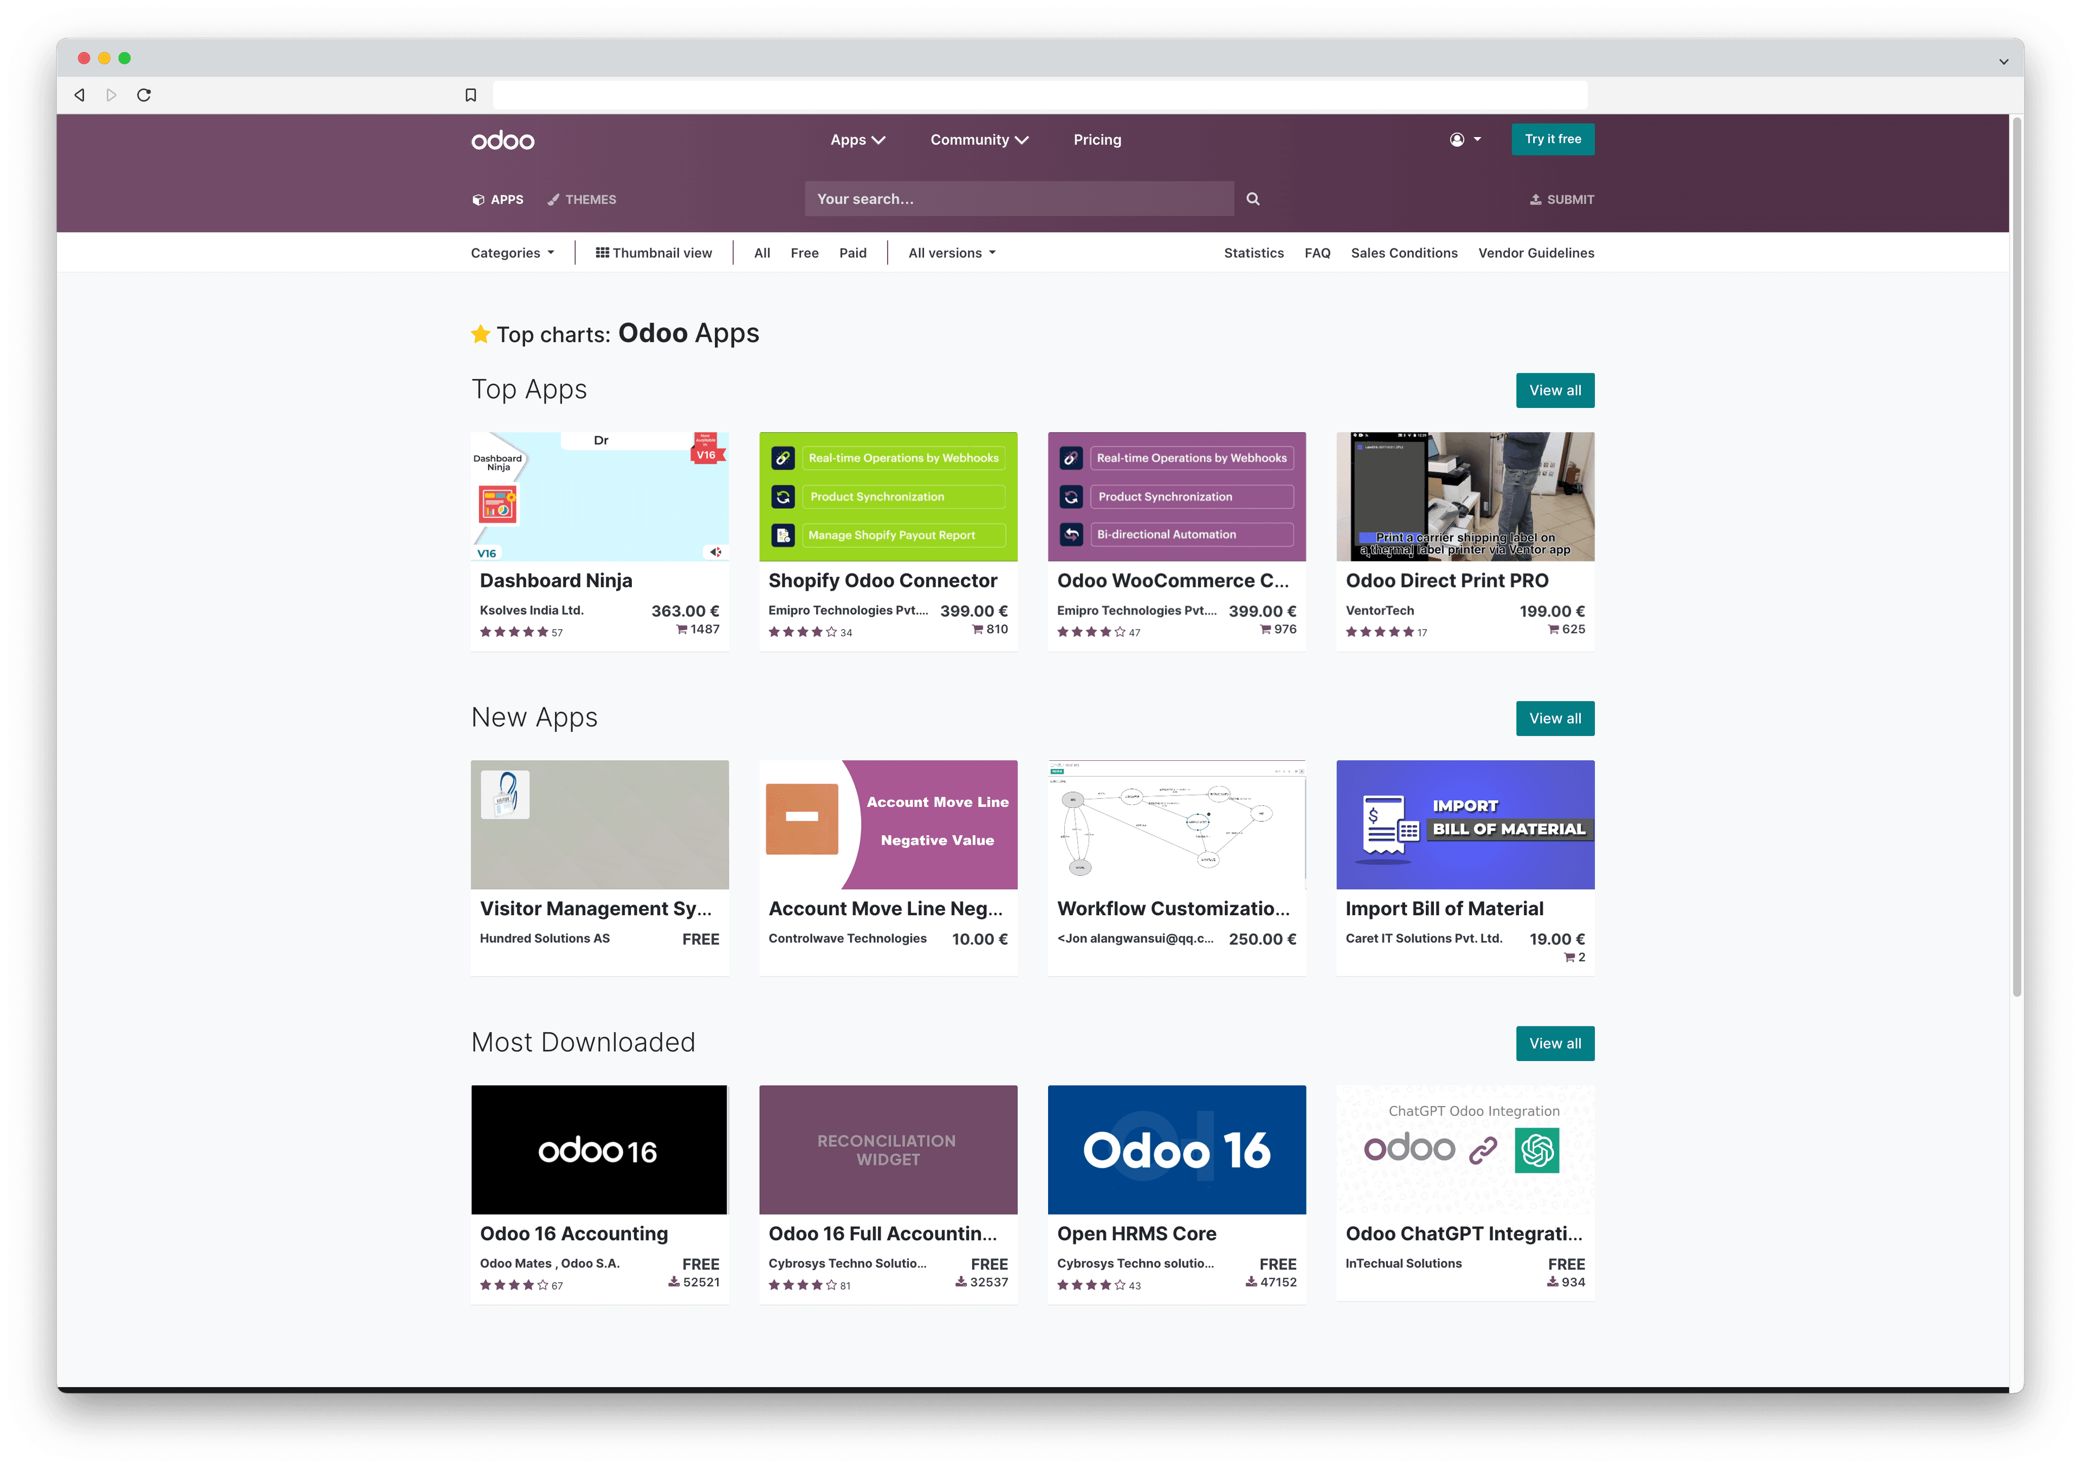Click Ksolves India Ltd. vendor name

coord(531,611)
